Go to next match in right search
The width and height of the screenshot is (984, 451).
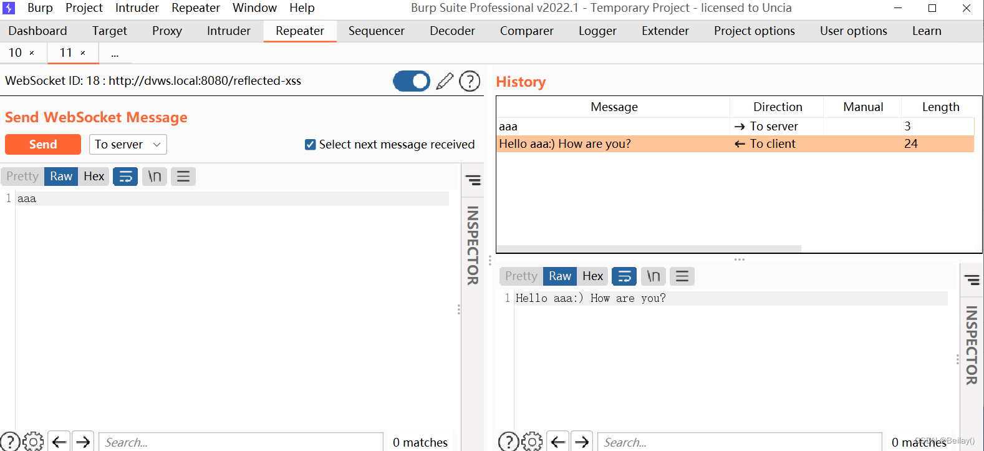click(582, 442)
